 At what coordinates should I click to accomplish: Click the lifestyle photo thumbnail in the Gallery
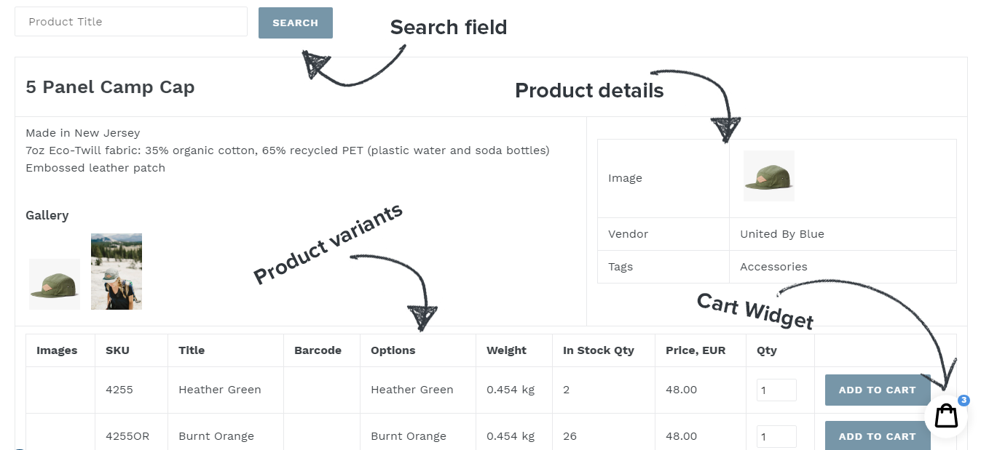[x=116, y=271]
